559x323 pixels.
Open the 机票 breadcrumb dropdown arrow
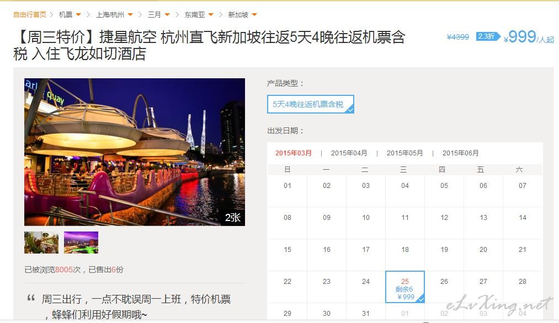(78, 15)
